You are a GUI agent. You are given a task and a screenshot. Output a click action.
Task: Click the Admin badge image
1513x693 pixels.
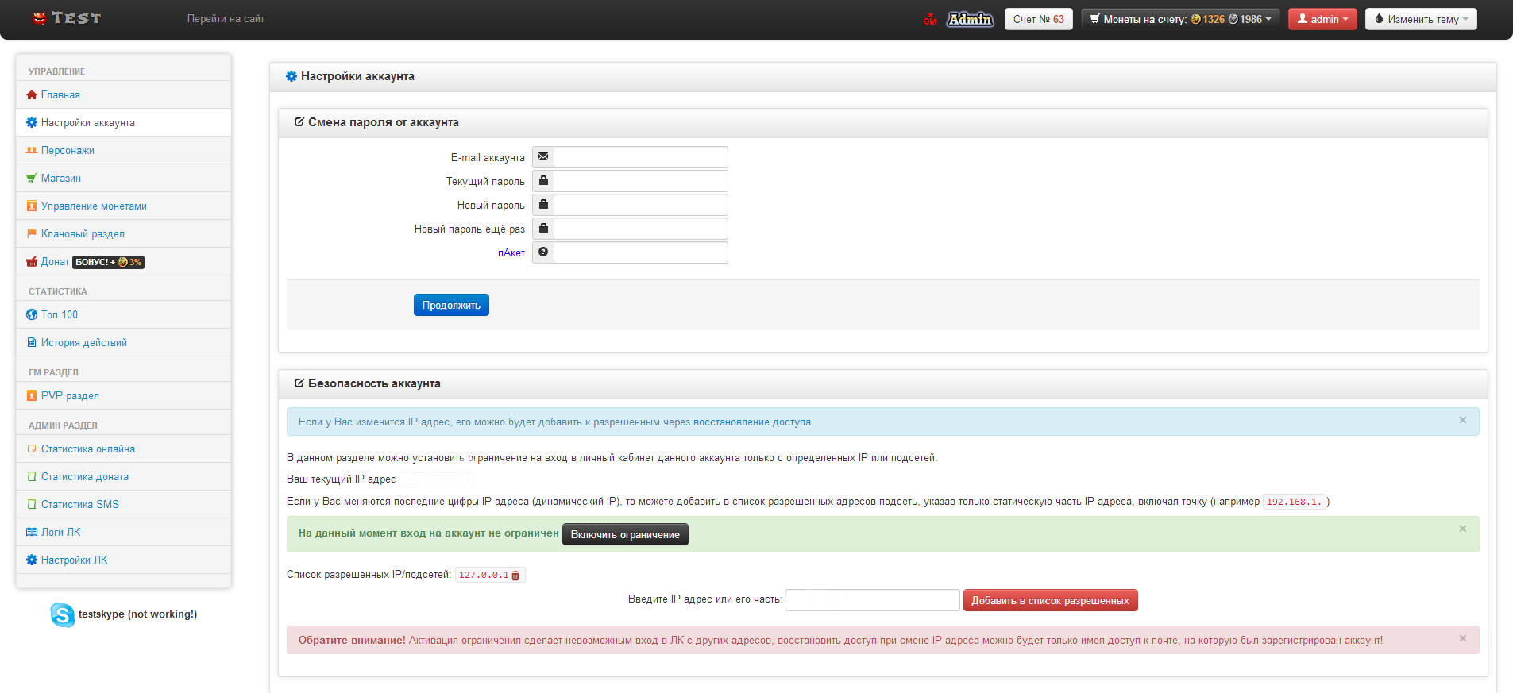click(970, 19)
